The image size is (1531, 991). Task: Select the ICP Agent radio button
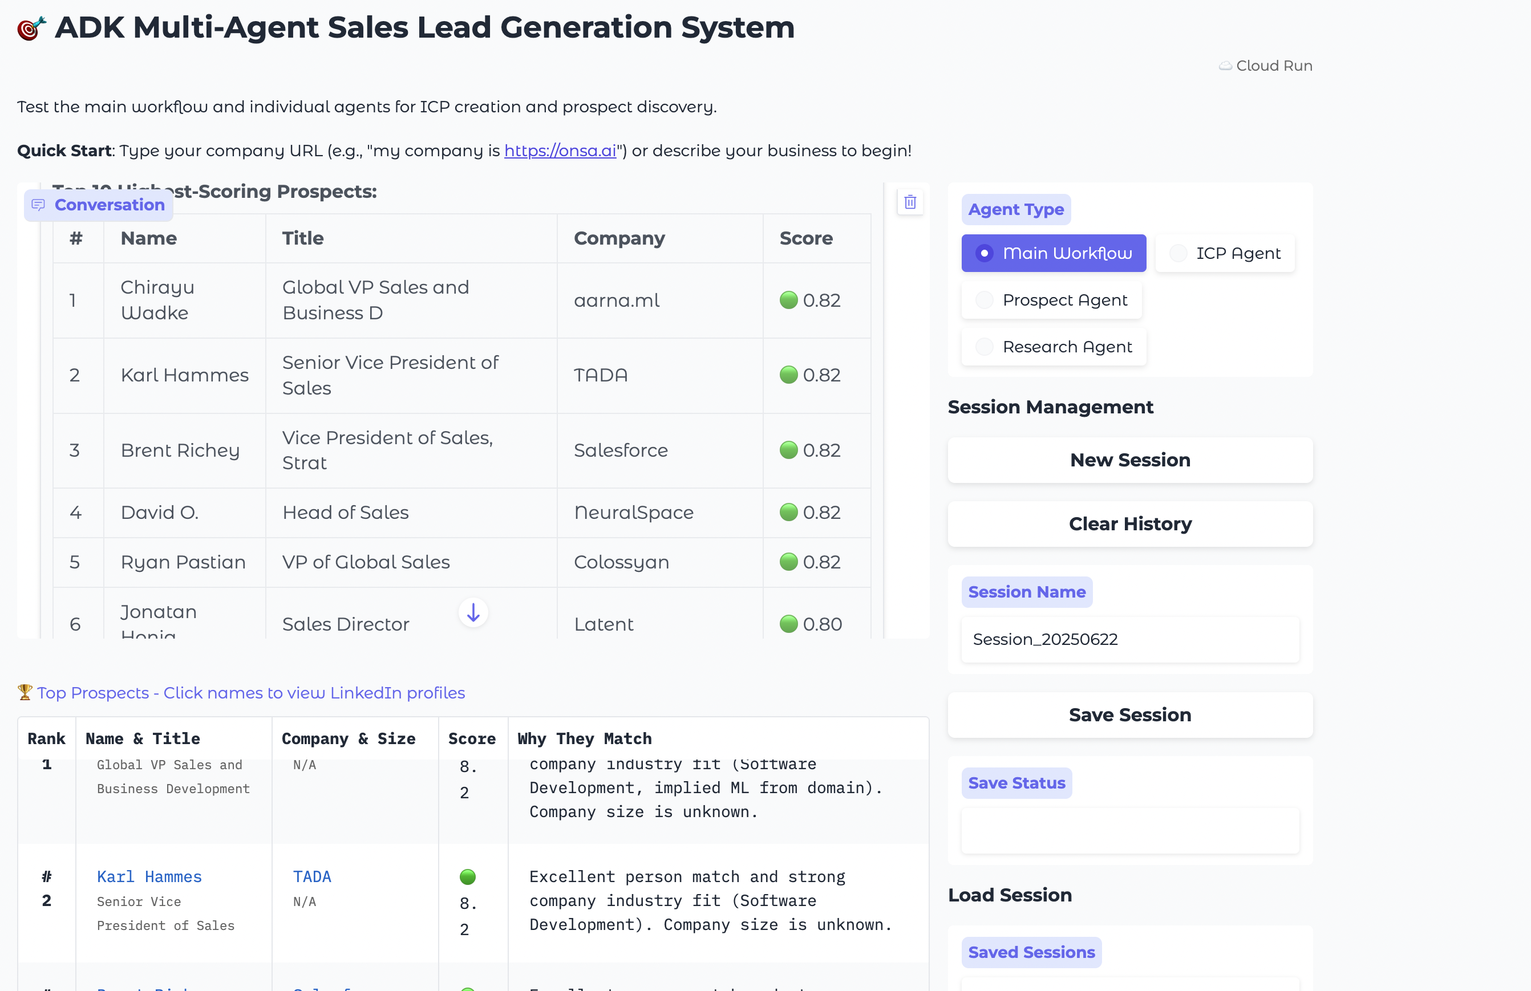point(1178,253)
